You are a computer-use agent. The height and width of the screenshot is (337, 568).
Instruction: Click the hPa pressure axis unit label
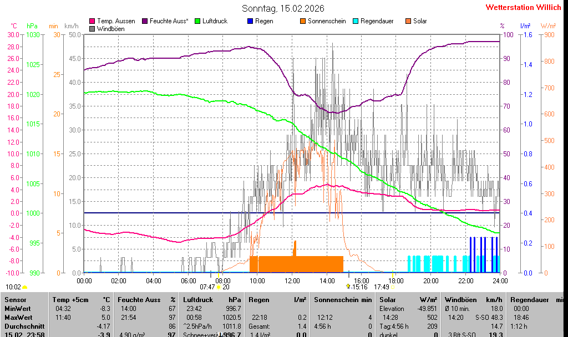(x=32, y=26)
